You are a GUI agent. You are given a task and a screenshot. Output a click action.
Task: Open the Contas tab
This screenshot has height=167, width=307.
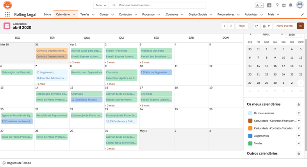[104, 14]
